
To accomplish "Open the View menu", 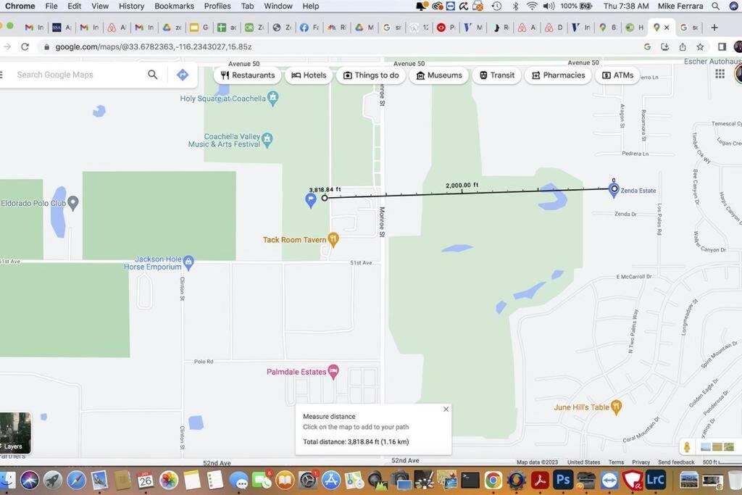I will tap(100, 6).
